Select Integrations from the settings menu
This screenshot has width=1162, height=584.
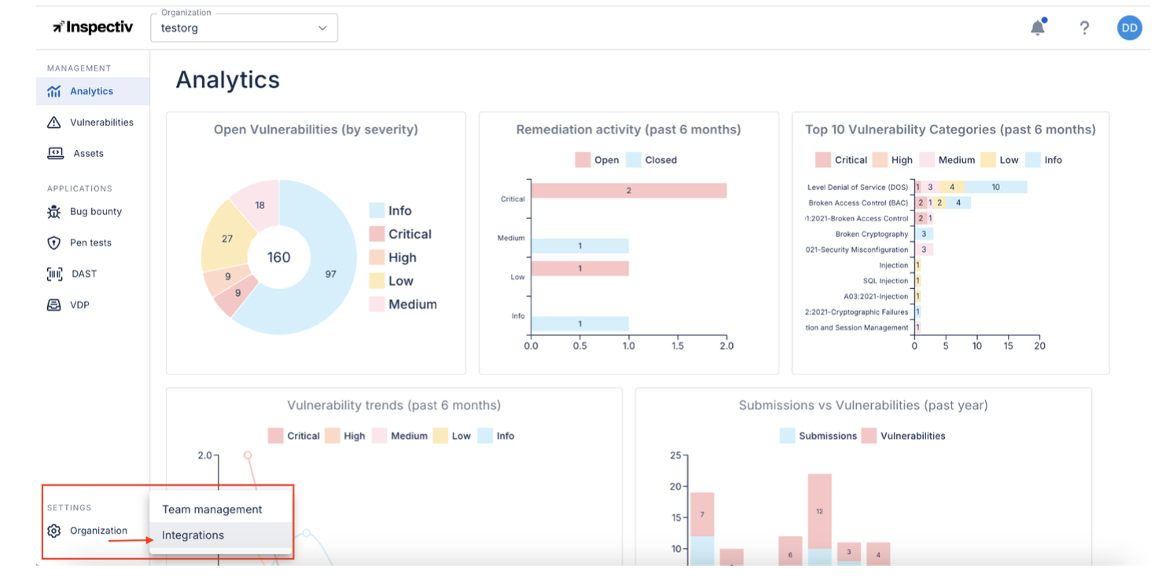click(x=193, y=535)
